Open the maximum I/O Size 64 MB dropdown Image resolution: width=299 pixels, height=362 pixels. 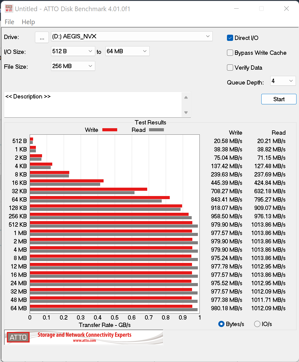tap(145, 51)
